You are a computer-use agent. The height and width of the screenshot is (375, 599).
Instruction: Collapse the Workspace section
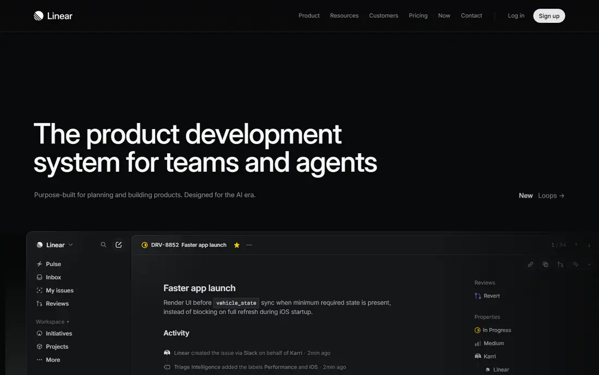coord(53,322)
